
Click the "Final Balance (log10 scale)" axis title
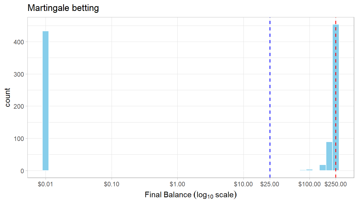tap(191, 195)
